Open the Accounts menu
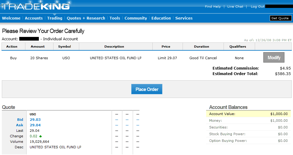 (x=34, y=18)
